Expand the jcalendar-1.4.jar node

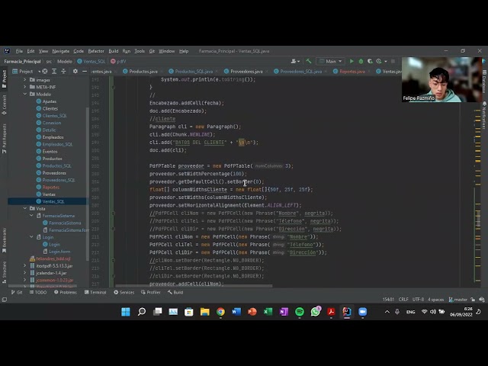point(25,273)
